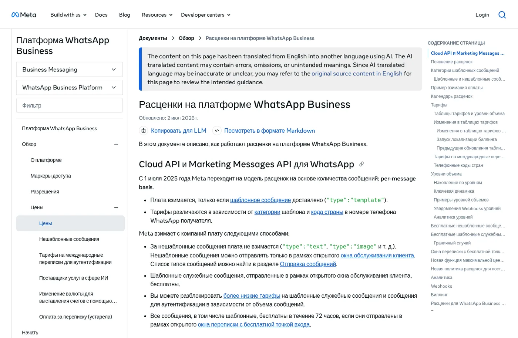Open Нешаблонные сообщения sidebar item
The image size is (518, 338).
click(69, 239)
